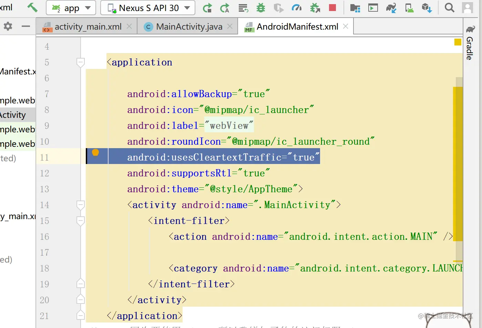Click the .MainActivity activity name
Image resolution: width=482 pixels, height=328 pixels.
point(295,205)
